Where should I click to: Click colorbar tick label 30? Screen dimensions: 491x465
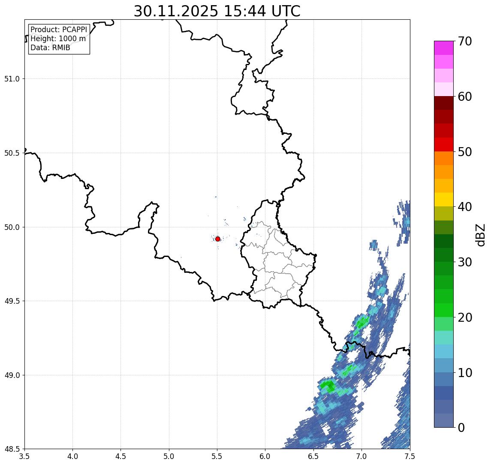coord(465,262)
